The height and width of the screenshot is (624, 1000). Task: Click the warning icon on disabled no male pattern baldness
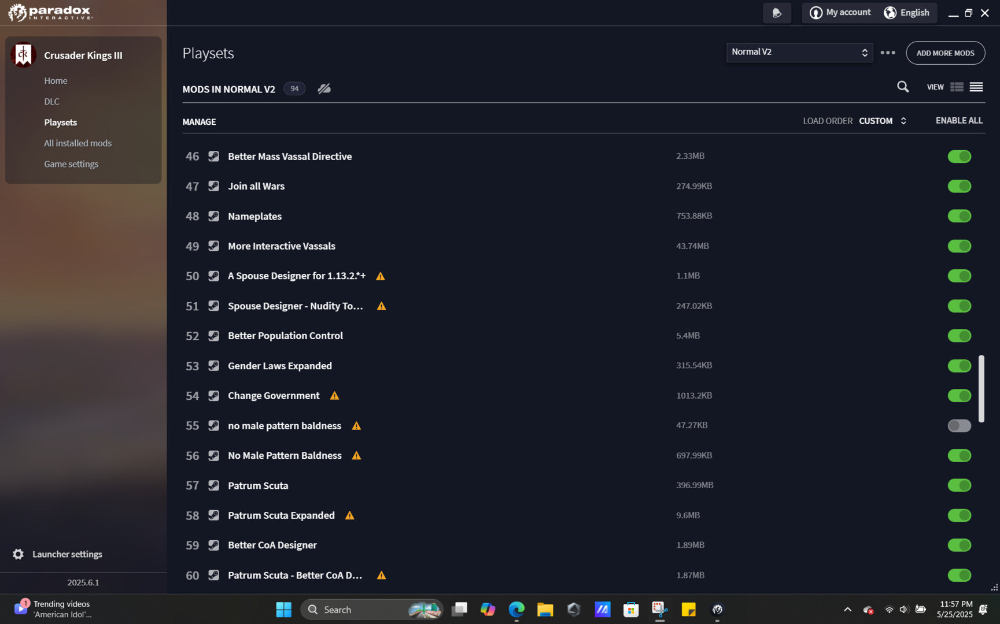(x=356, y=426)
